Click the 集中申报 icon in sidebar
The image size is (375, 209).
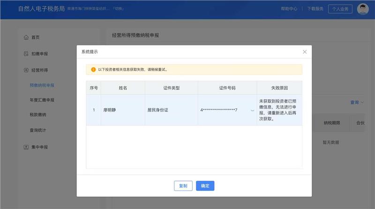[x=26, y=147]
